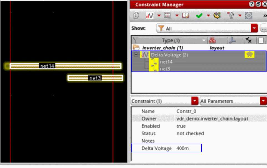Click the Delta Voltage 400m value field
The width and height of the screenshot is (267, 168).
pyautogui.click(x=182, y=148)
